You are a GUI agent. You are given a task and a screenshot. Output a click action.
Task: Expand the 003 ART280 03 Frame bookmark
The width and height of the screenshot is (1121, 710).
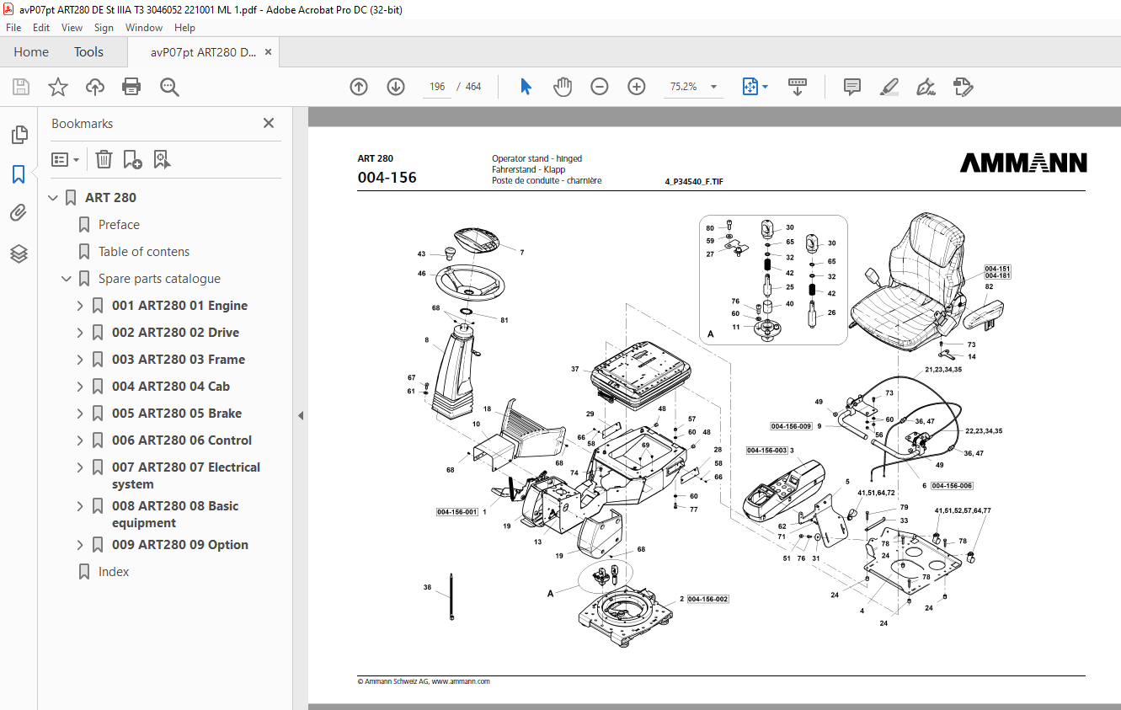pyautogui.click(x=80, y=360)
